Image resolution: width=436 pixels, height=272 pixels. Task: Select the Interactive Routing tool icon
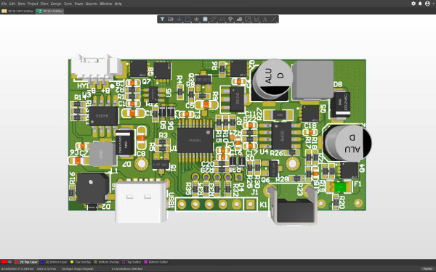coord(214,19)
